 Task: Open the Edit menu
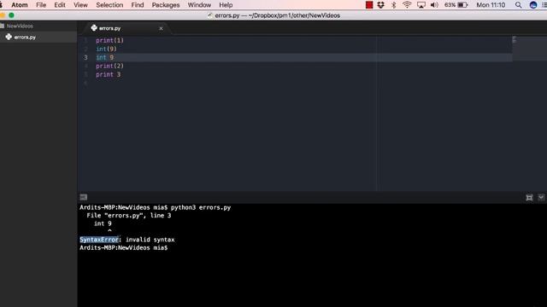pos(60,5)
